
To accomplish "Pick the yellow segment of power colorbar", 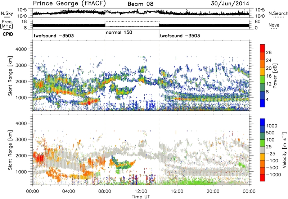I will (262, 71).
